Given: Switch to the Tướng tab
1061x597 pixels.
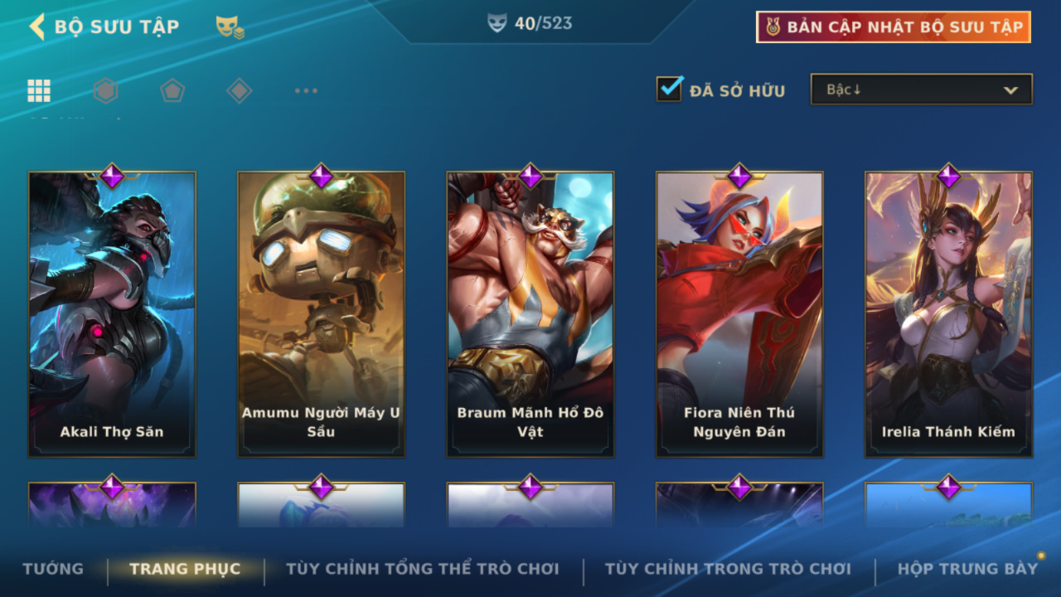Looking at the screenshot, I should coord(53,569).
